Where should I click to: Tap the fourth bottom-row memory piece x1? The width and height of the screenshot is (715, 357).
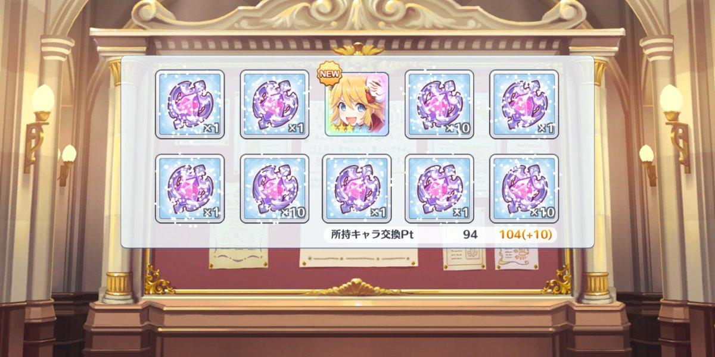pyautogui.click(x=440, y=189)
